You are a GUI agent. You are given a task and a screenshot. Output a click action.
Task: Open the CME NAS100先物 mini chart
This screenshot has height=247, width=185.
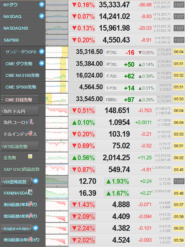(57, 75)
